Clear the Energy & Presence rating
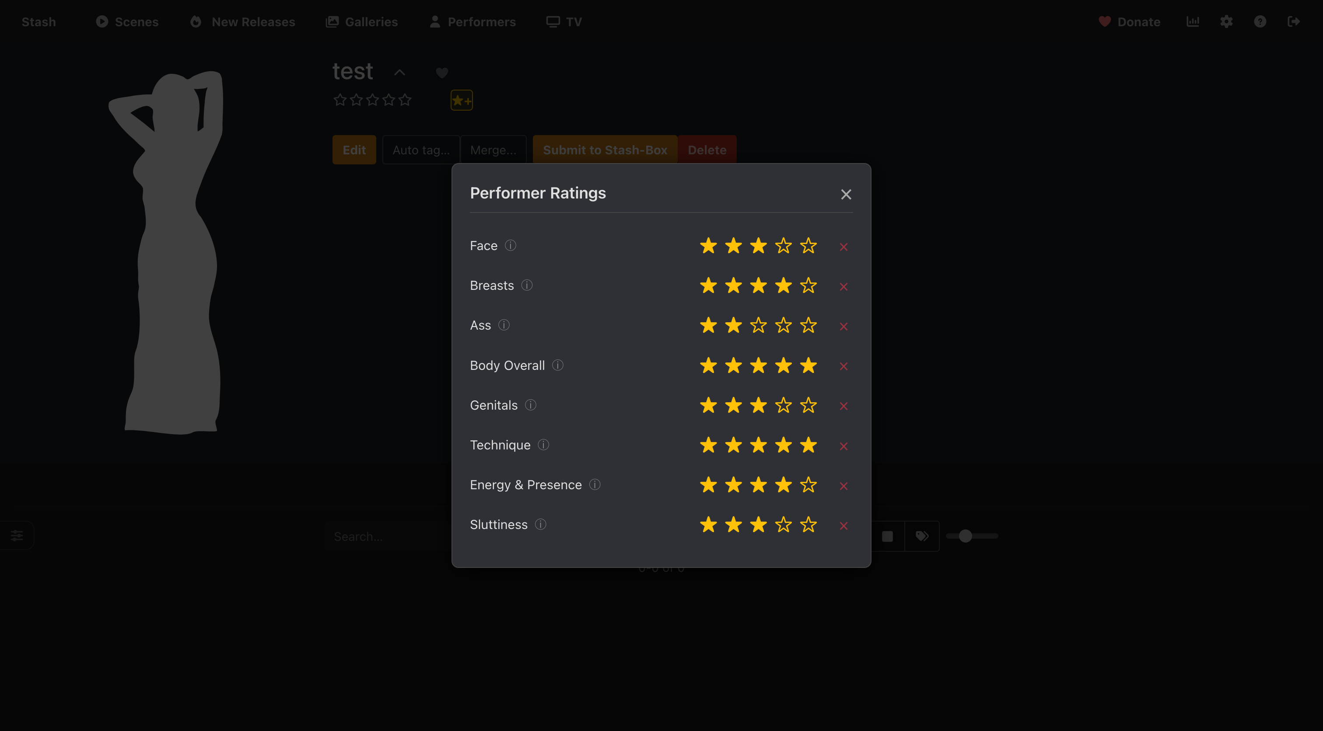This screenshot has width=1323, height=731. [843, 486]
